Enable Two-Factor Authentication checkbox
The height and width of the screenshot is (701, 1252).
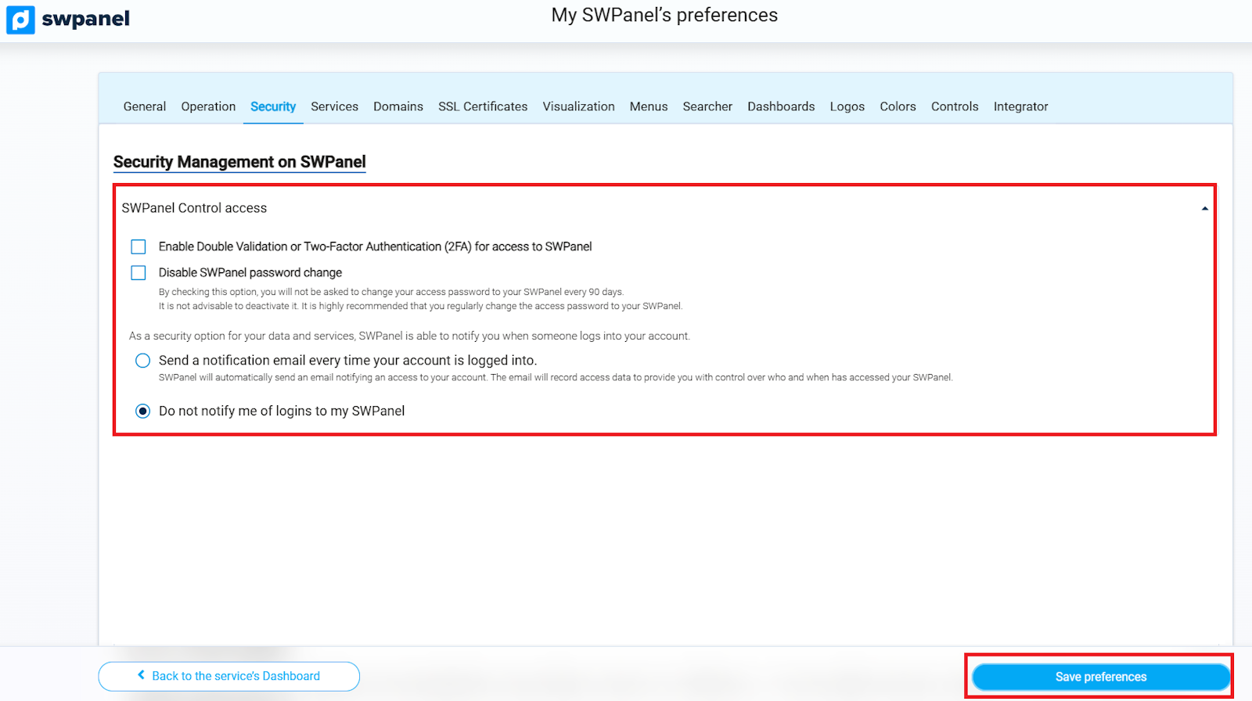pos(139,247)
